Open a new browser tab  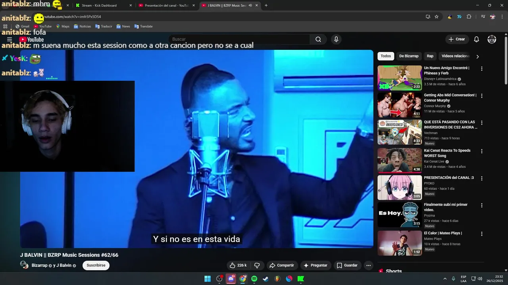pos(266,6)
